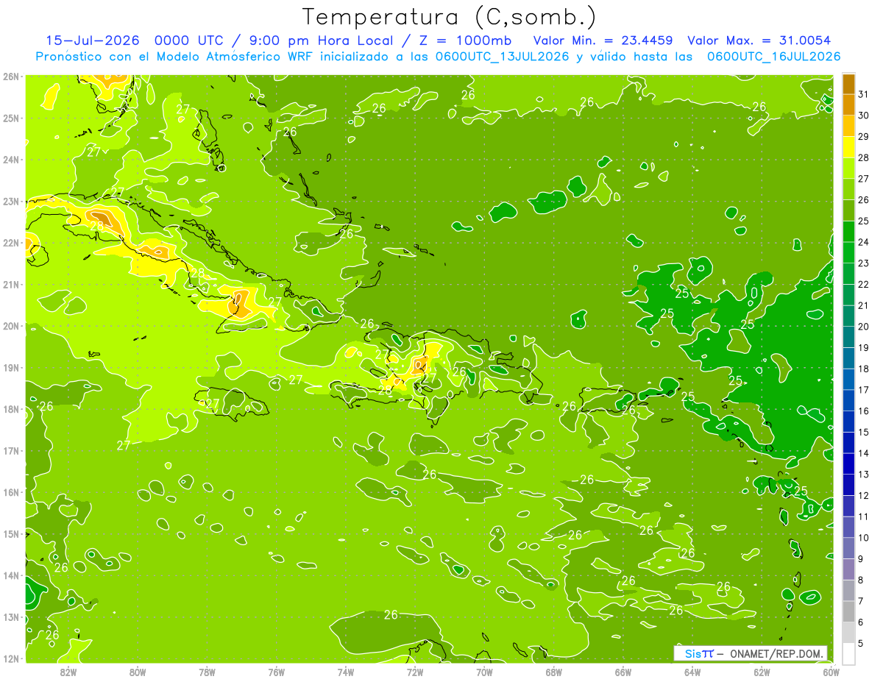Click the "13N" latitude label
Image resolution: width=883 pixels, height=682 pixels.
(x=10, y=617)
